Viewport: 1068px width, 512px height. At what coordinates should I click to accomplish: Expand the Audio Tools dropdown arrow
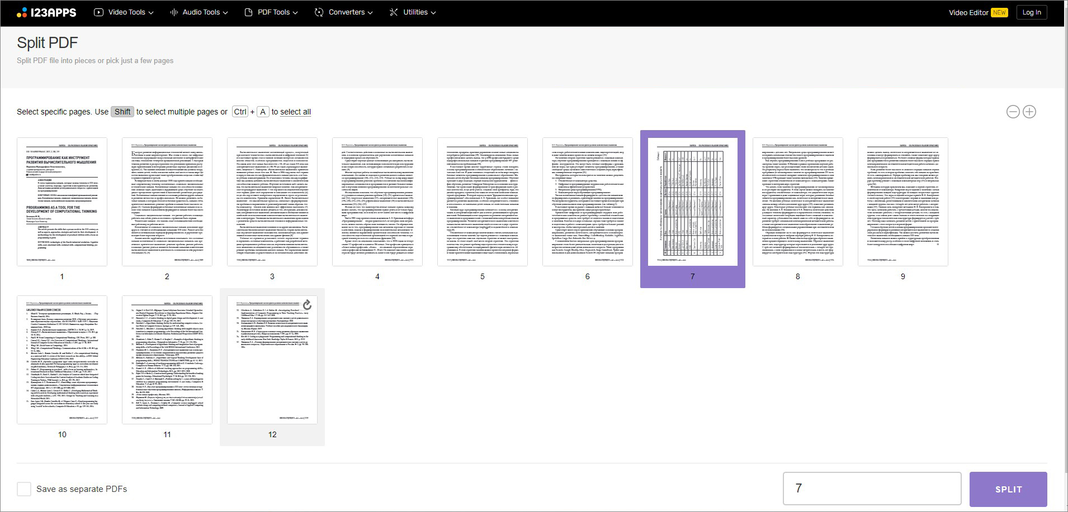click(x=225, y=13)
